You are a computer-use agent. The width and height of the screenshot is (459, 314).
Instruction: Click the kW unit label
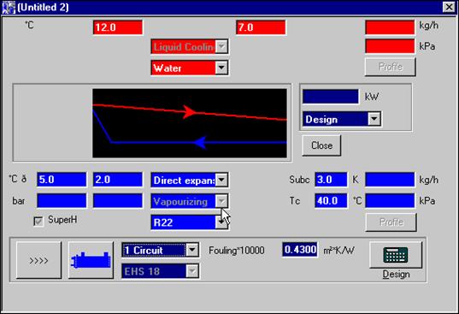(x=372, y=97)
